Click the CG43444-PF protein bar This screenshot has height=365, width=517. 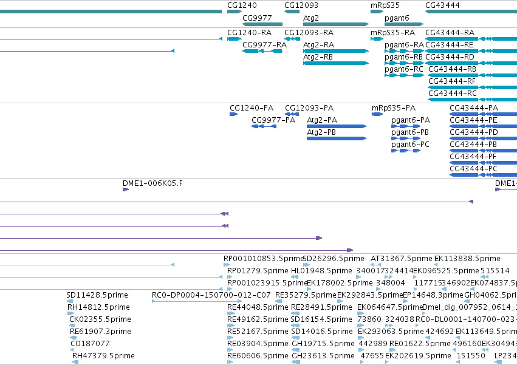click(484, 163)
